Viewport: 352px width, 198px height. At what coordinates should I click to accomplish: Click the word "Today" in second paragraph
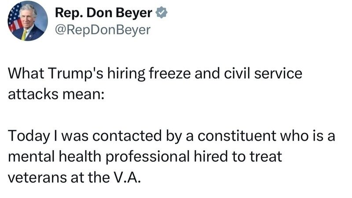[x=26, y=136]
